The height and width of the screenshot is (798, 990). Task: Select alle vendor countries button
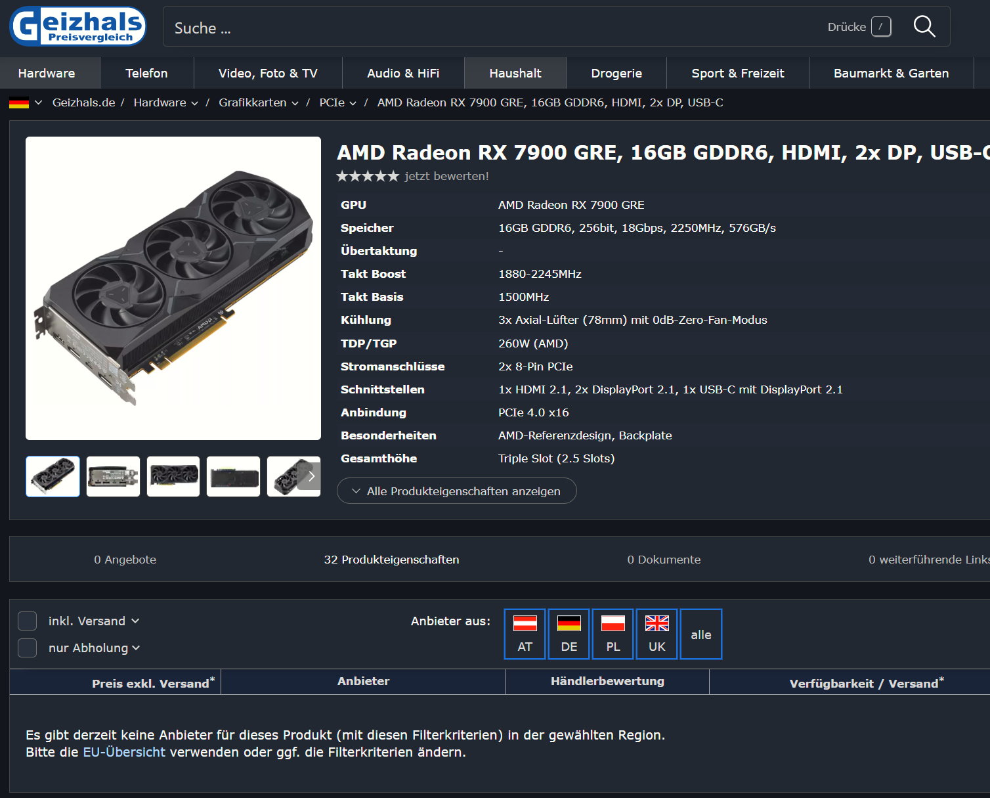(701, 634)
